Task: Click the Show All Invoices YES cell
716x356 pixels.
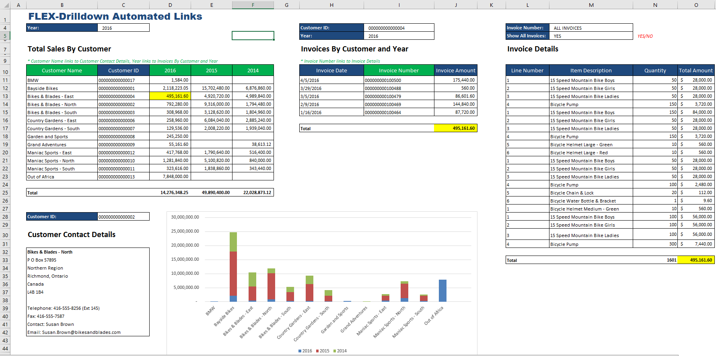Action: pos(590,36)
